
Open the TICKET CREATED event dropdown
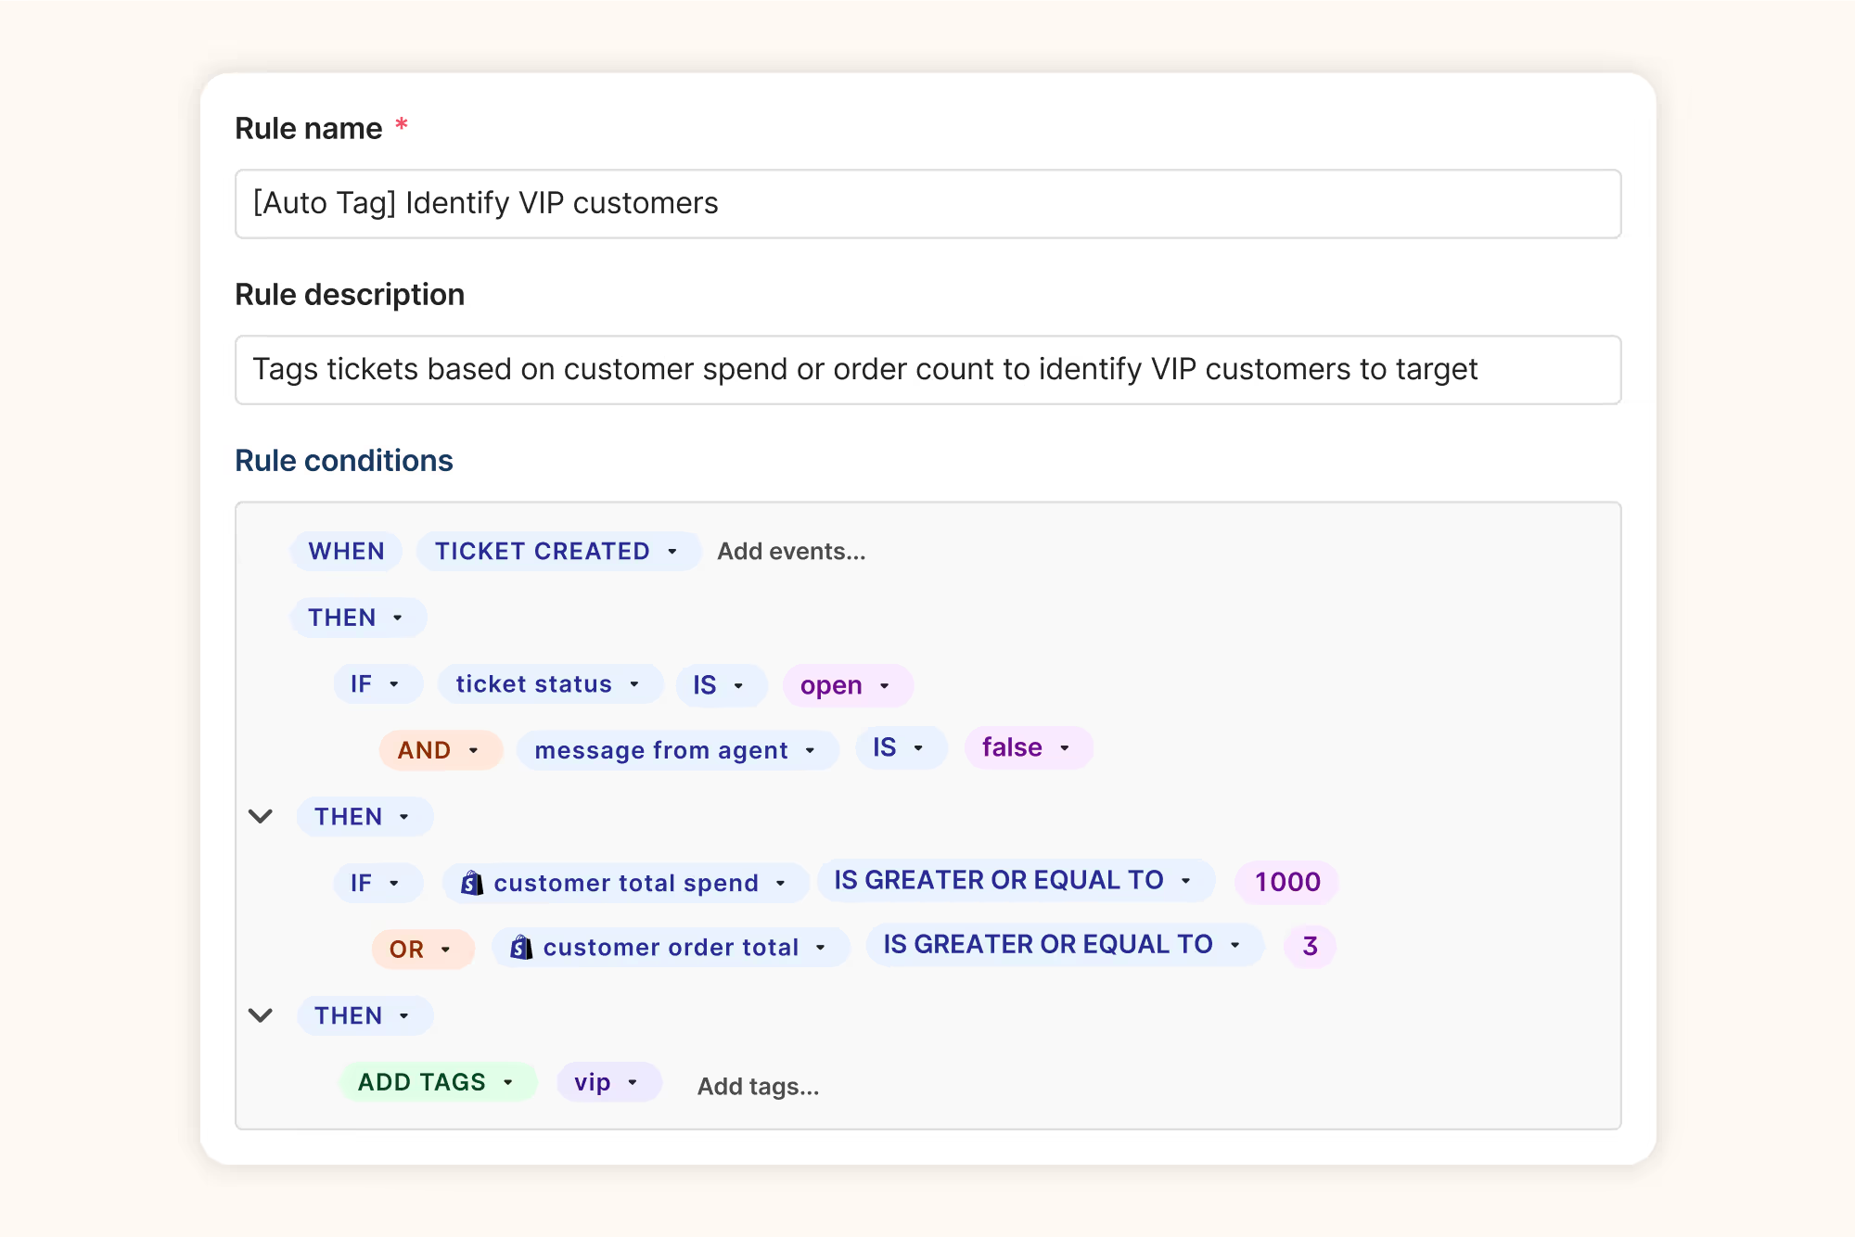557,552
